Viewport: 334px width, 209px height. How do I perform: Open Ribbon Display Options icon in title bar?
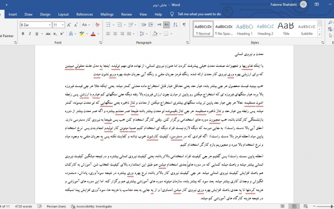coord(317,5)
